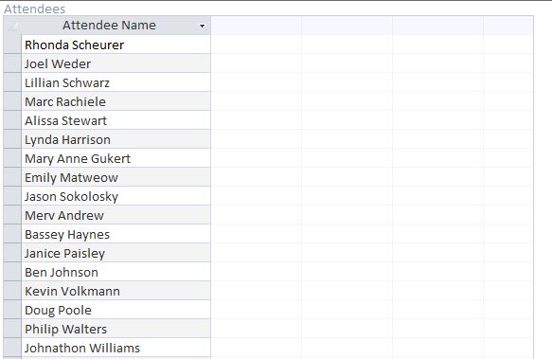Click the row selector beside Kevin Volkmann
The image size is (552, 359).
[x=12, y=291]
